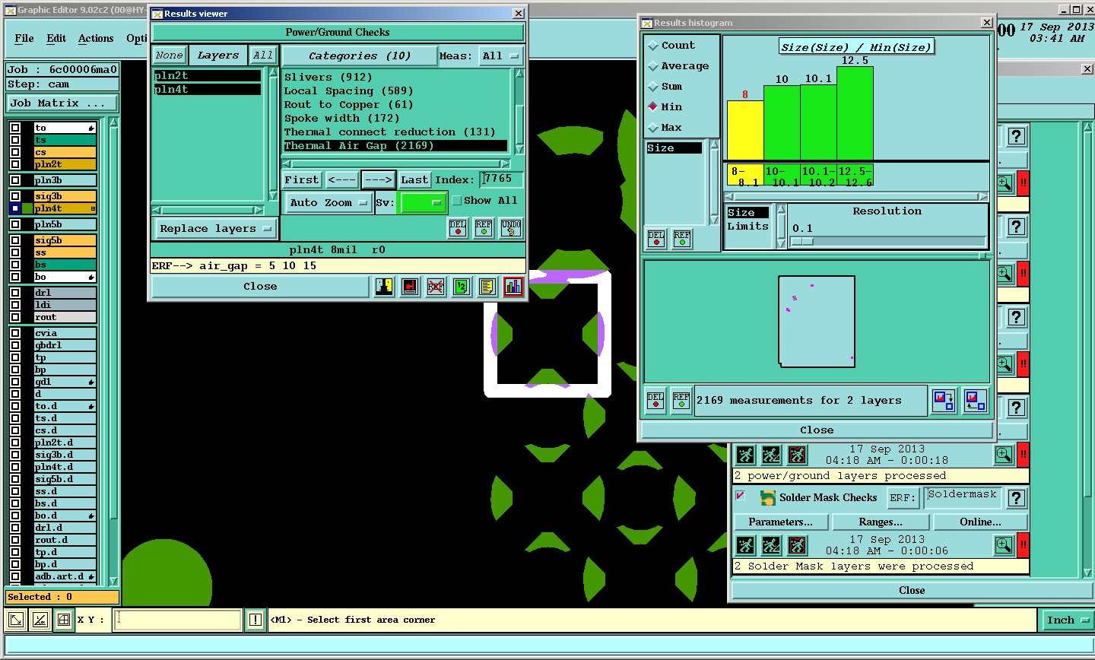Click DEL icon beside 2169 measurements text
Viewport: 1095px width, 660px height.
click(x=655, y=400)
